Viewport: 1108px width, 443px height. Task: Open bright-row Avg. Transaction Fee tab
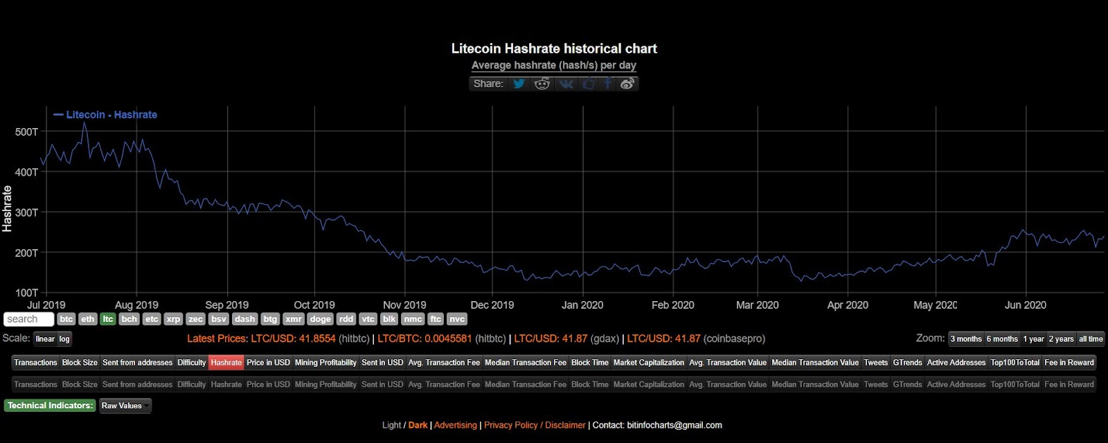coord(444,363)
